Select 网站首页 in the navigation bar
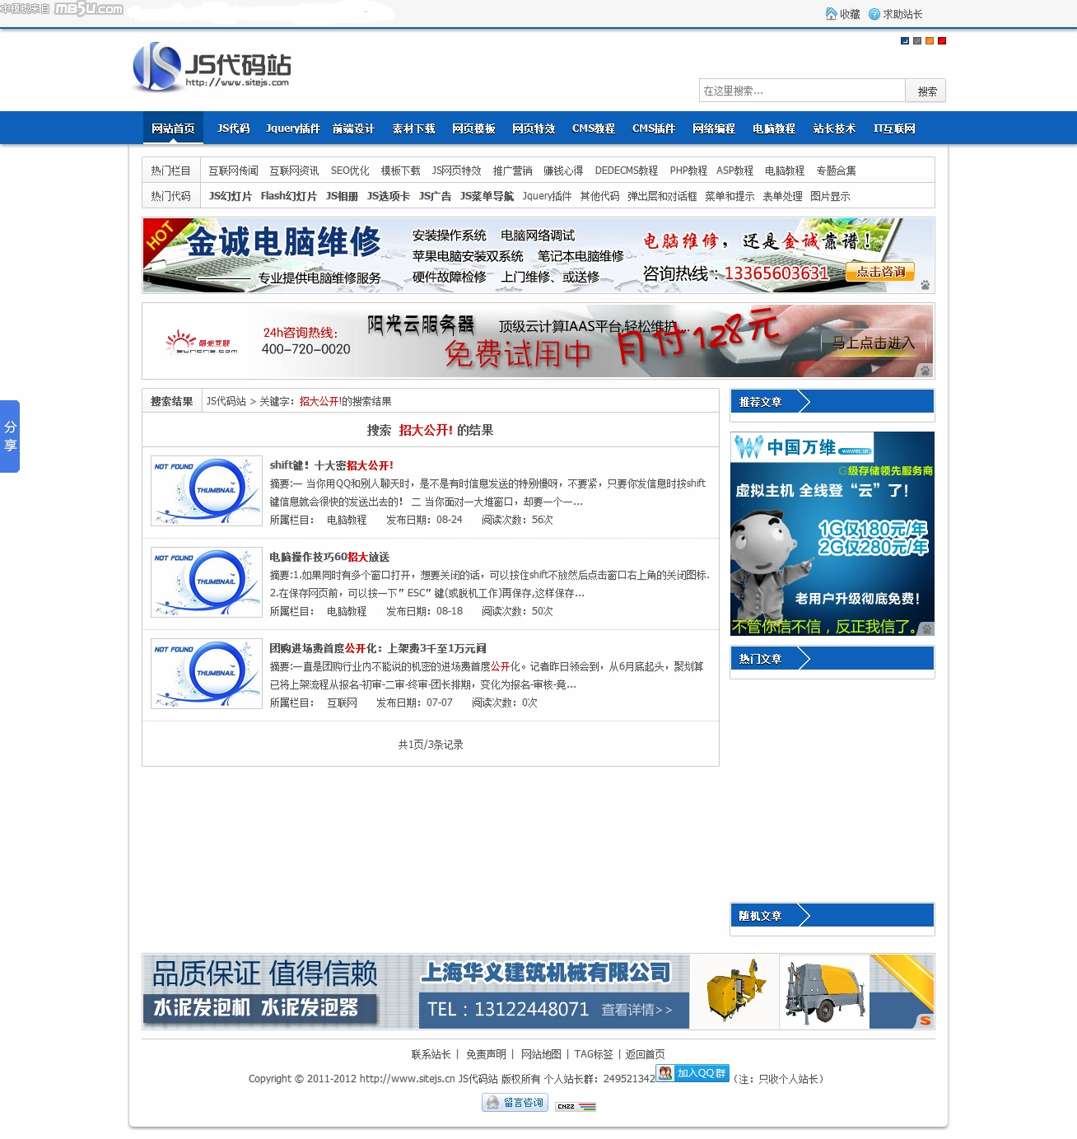Viewport: 1077px width, 1139px height. click(173, 128)
